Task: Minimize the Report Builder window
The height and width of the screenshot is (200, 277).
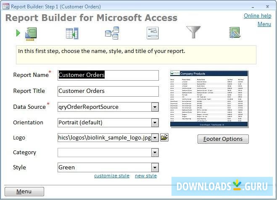Action: [253, 7]
